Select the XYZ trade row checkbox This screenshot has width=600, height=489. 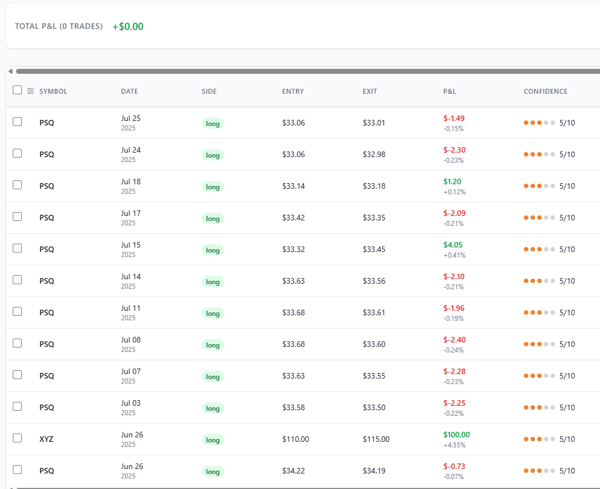17,438
